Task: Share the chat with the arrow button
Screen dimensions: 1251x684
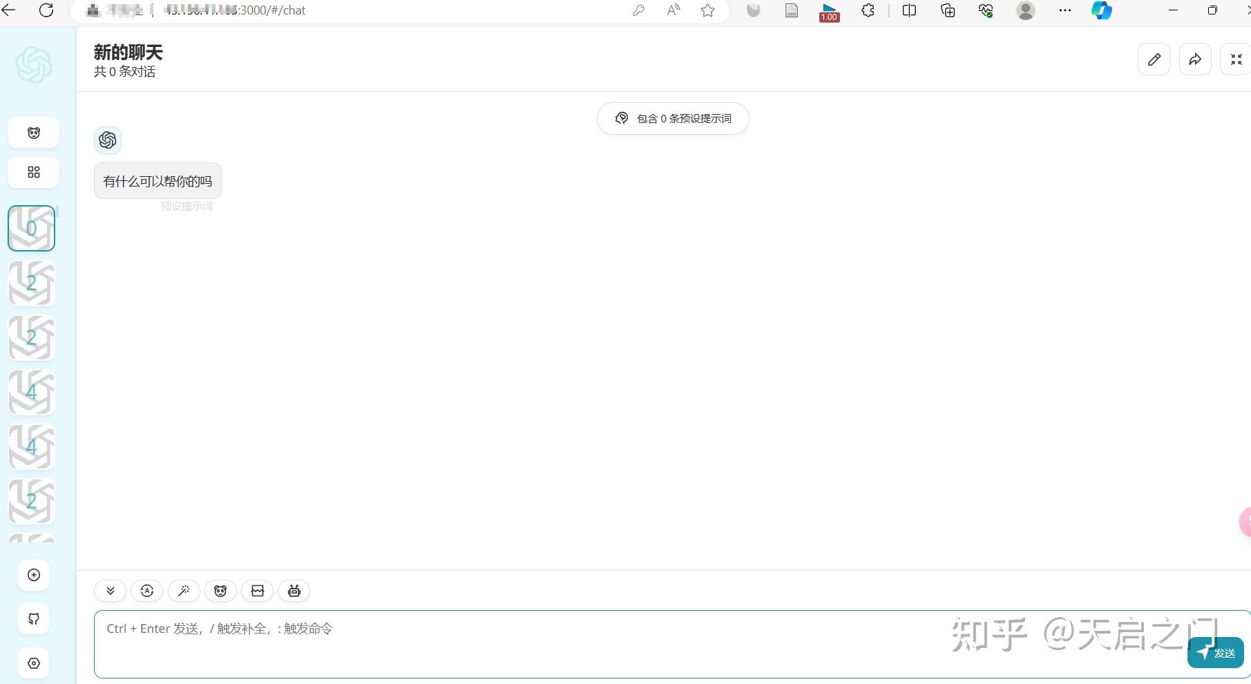Action: pyautogui.click(x=1195, y=59)
